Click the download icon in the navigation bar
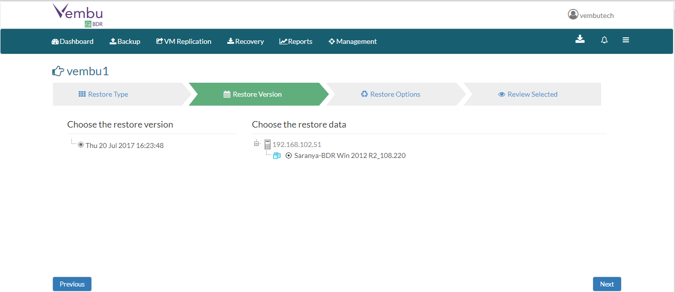This screenshot has height=292, width=675. (x=580, y=39)
